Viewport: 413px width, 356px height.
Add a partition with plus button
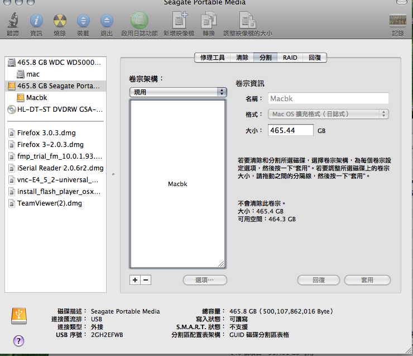[135, 280]
